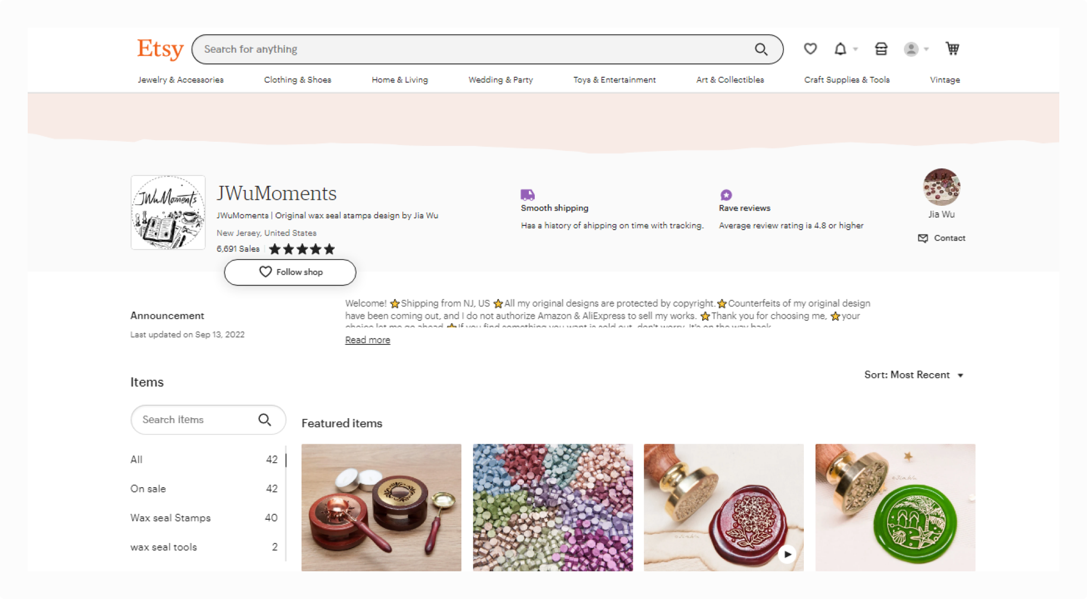Expand the notifications dropdown arrow
1087x599 pixels.
(x=855, y=49)
